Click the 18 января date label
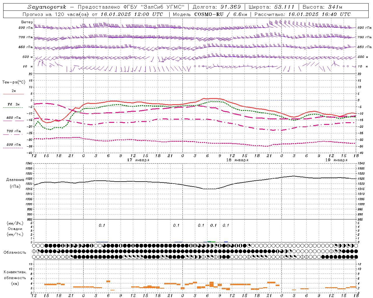Image resolution: width=373 pixels, height=298 pixels. coord(237,160)
